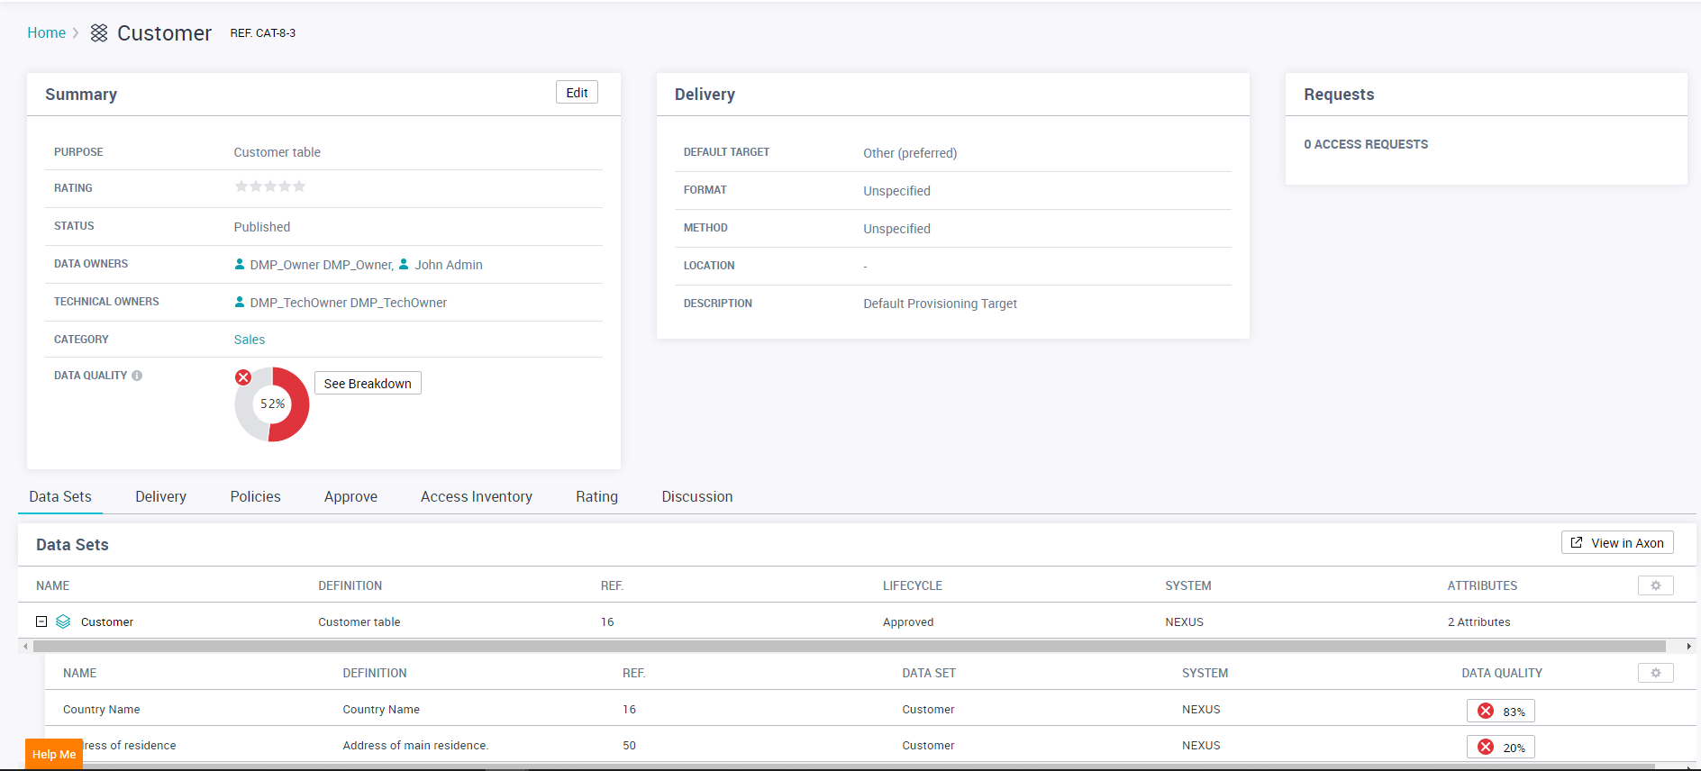Open attributes table column settings gear
The height and width of the screenshot is (771, 1701).
1656,673
